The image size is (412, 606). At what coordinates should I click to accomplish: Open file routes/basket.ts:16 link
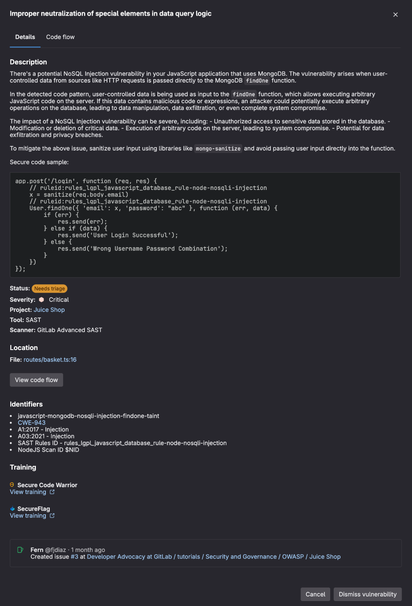point(50,360)
